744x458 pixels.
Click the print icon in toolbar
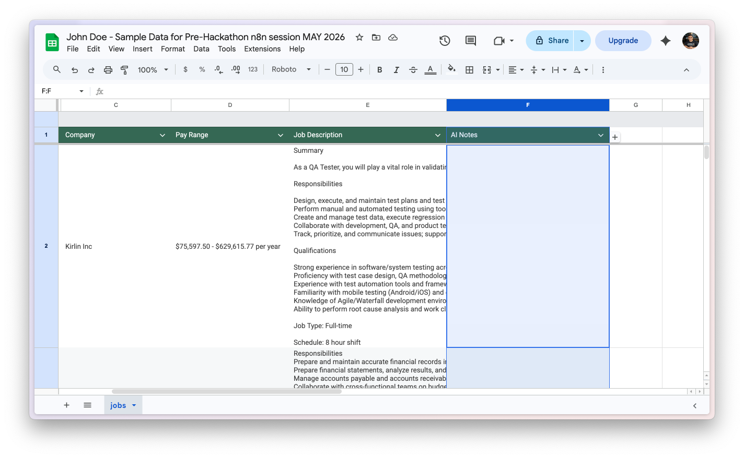(108, 70)
